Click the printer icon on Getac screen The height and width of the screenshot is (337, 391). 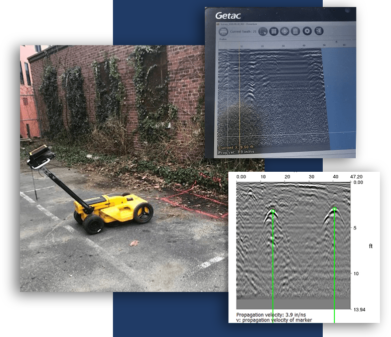tap(223, 32)
